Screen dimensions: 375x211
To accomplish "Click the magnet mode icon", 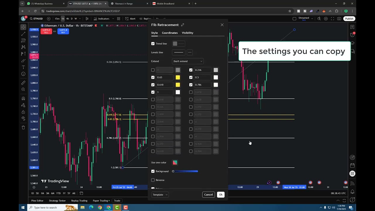I will [23, 98].
